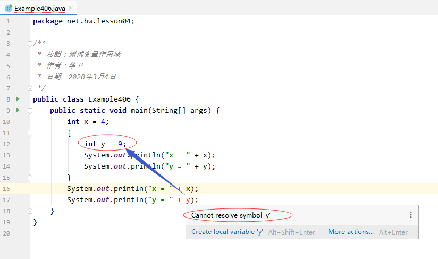Click line number 20 in gutter
The image size is (438, 259).
coord(6,233)
